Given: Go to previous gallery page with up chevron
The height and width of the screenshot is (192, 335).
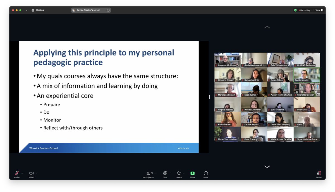Looking at the screenshot, I should [267, 27].
